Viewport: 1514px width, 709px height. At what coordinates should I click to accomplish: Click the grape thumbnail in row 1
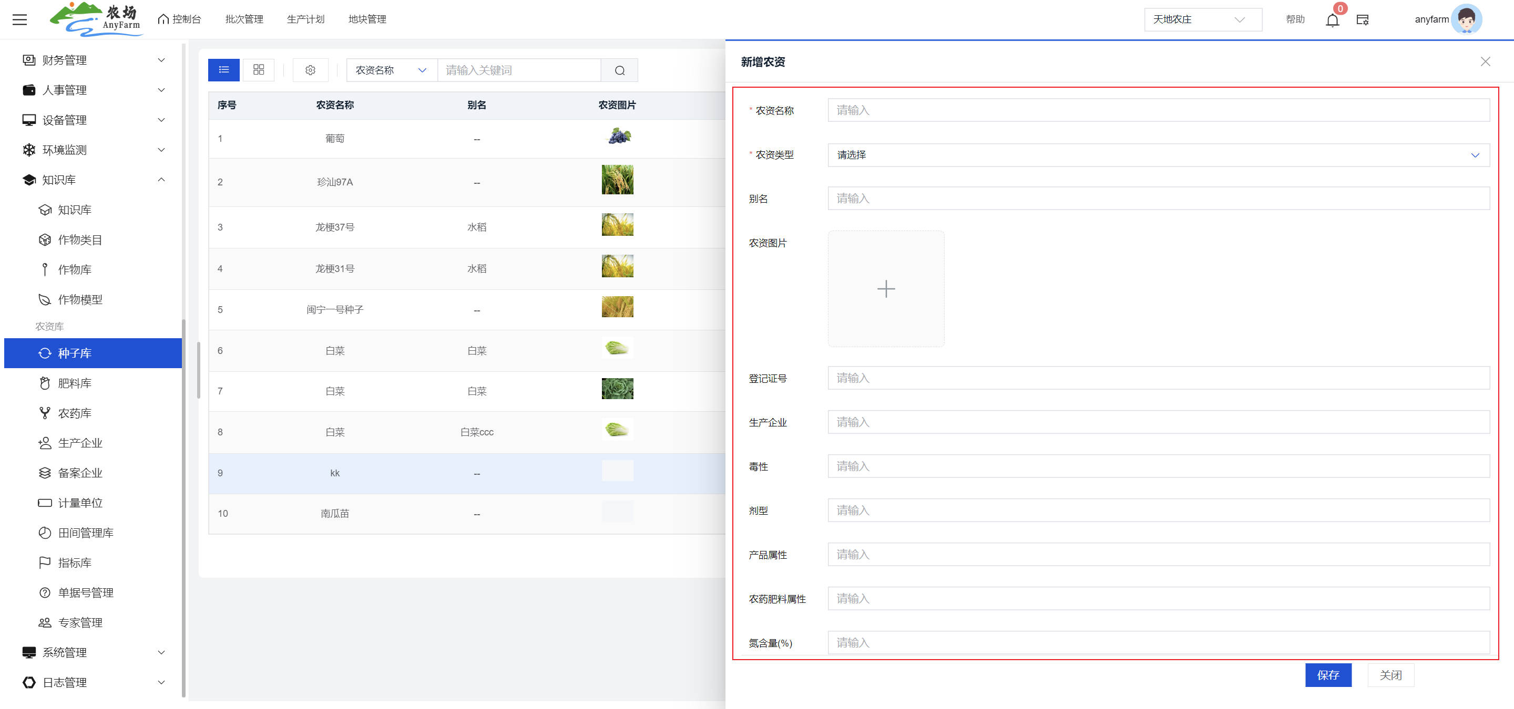[618, 137]
